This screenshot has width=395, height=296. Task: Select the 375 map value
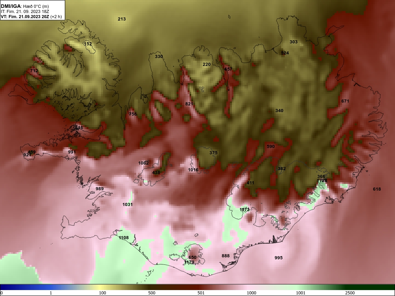click(213, 153)
